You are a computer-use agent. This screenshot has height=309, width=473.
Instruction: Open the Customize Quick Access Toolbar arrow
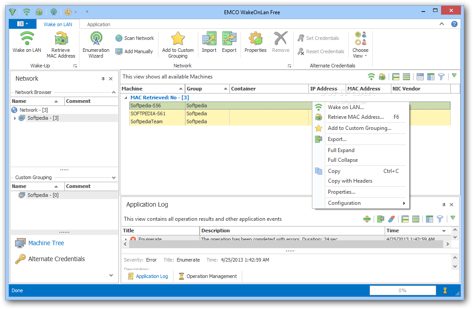pos(87,12)
